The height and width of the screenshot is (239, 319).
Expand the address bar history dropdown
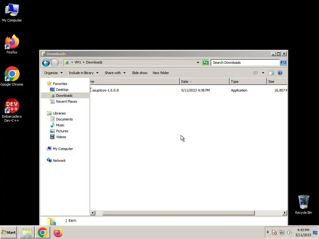tap(198, 62)
